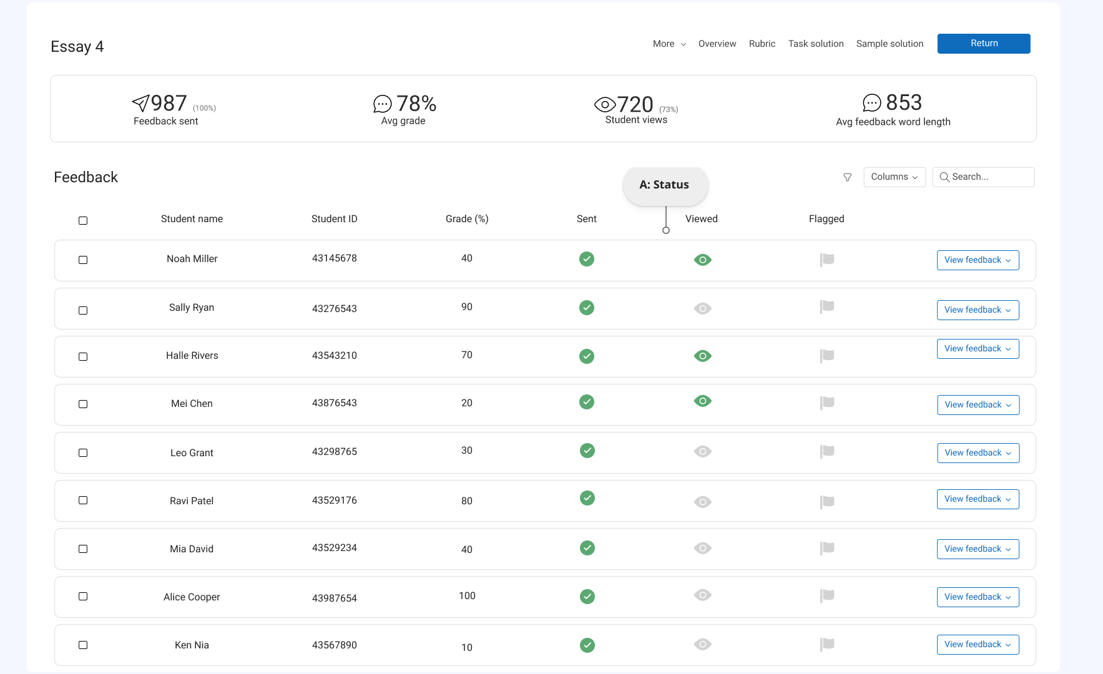Click the filter funnel icon
Image resolution: width=1103 pixels, height=674 pixels.
847,177
